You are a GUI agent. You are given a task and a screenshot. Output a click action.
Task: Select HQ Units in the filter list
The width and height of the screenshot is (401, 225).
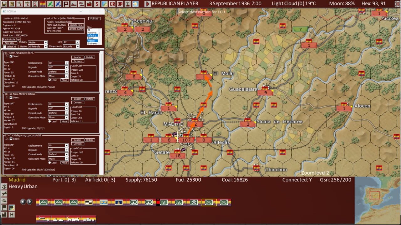(x=92, y=33)
